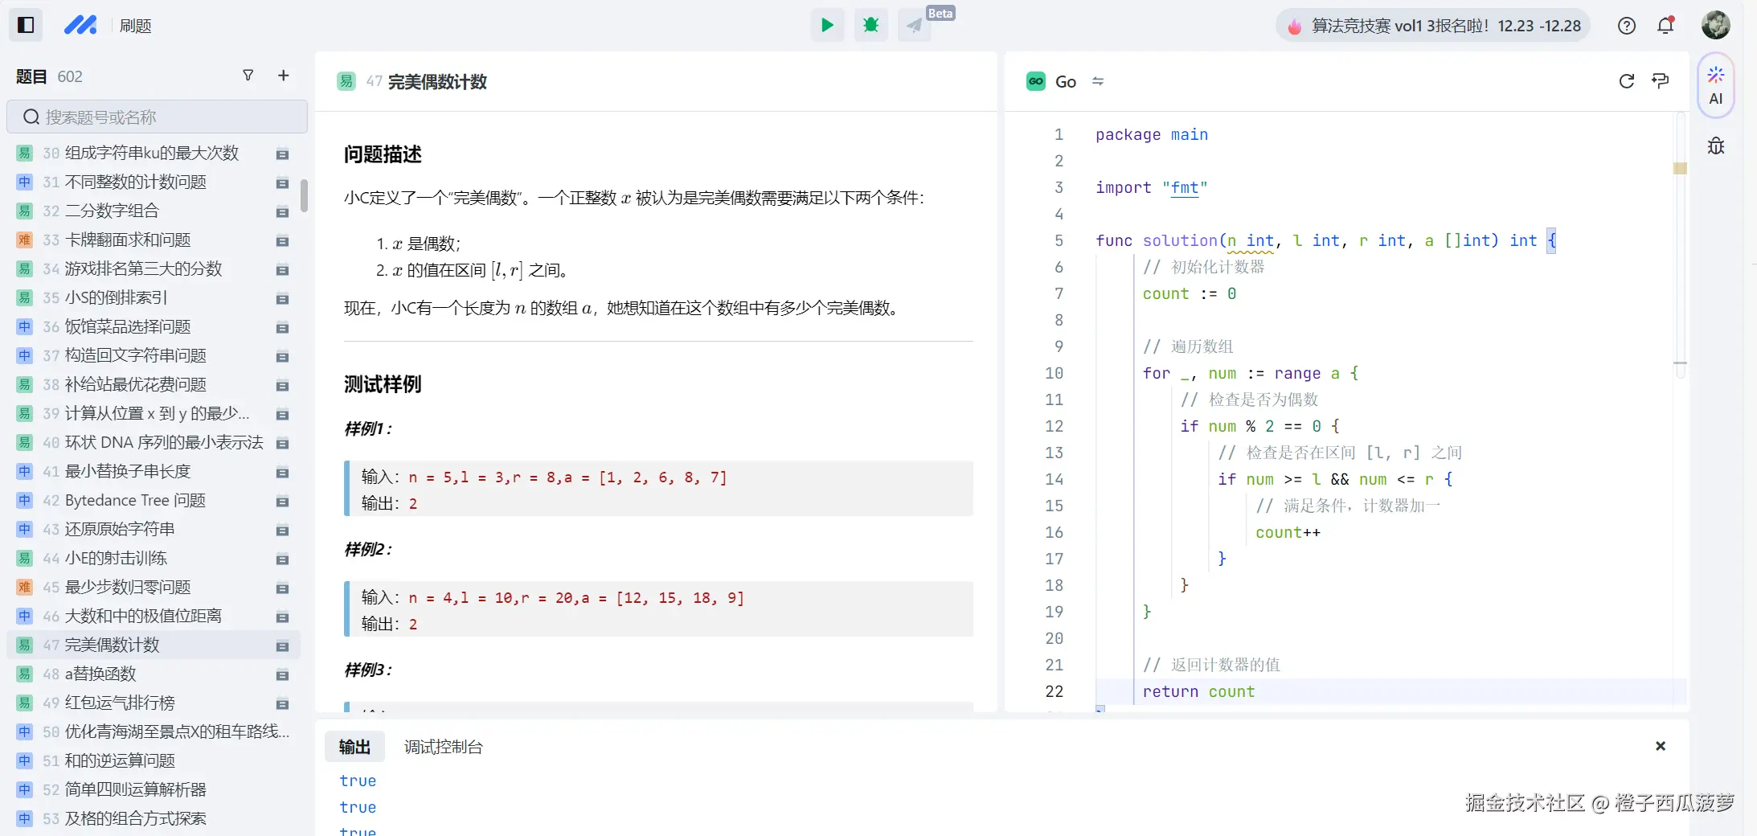Switch programming language from Go

[1066, 81]
